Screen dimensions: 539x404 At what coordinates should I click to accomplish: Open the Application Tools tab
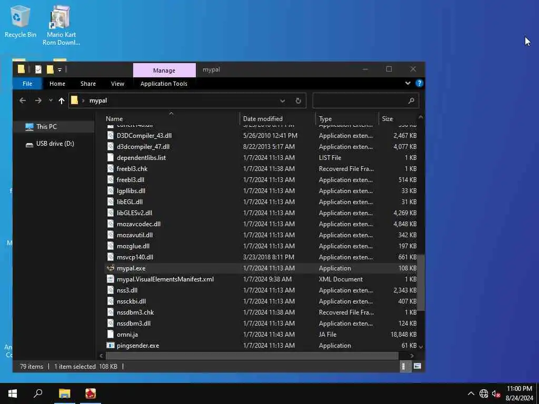[x=164, y=84]
